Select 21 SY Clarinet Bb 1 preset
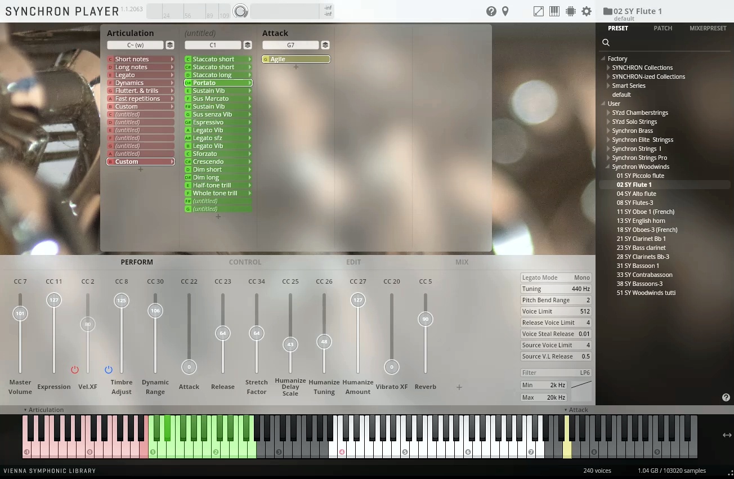 point(641,239)
